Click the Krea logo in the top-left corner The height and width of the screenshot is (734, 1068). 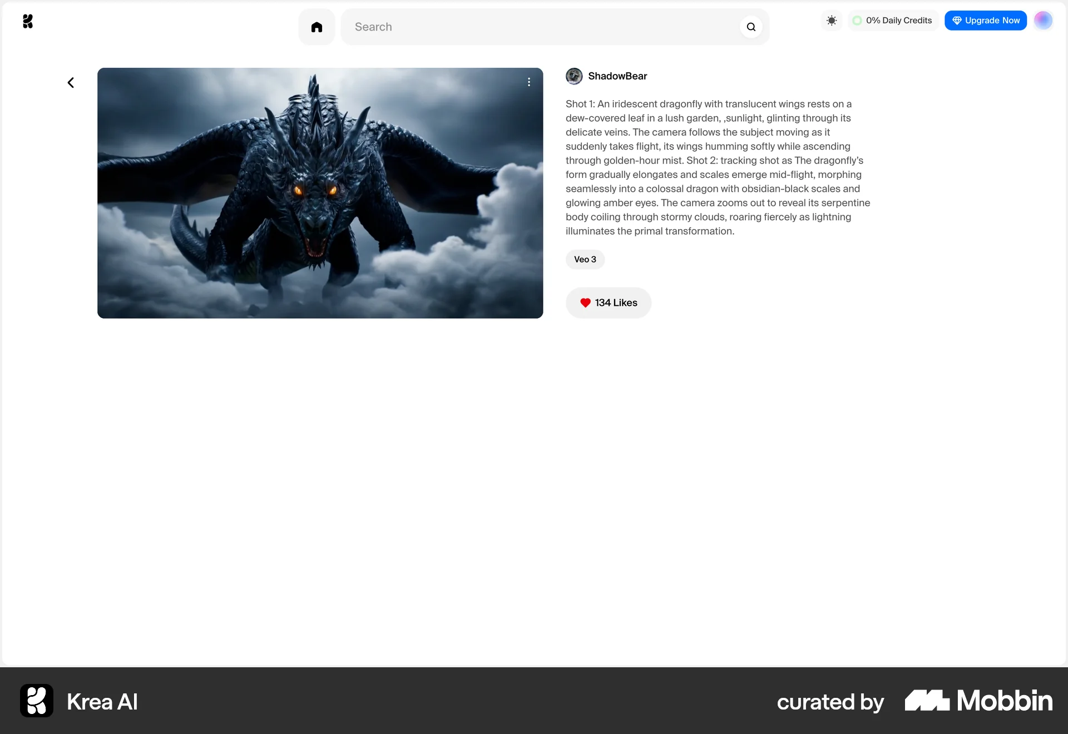(28, 21)
